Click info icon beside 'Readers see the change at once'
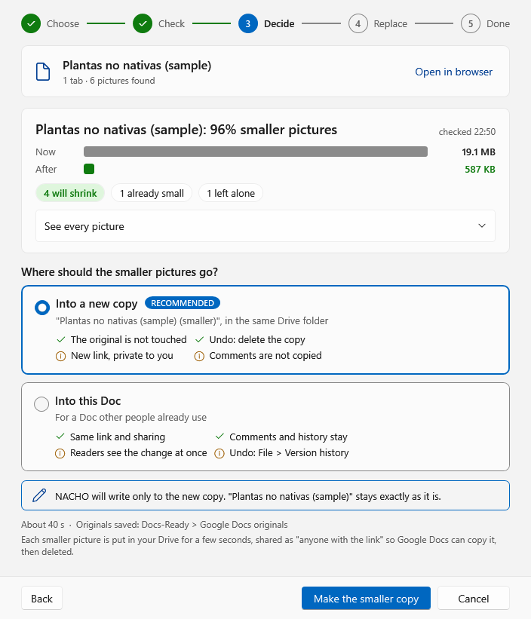The image size is (531, 619). point(60,453)
